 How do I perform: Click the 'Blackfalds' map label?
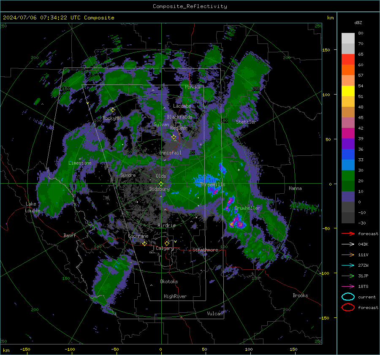(x=179, y=117)
